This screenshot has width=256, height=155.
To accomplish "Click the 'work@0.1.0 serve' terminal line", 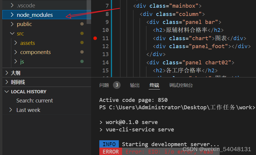I will (x=129, y=122).
